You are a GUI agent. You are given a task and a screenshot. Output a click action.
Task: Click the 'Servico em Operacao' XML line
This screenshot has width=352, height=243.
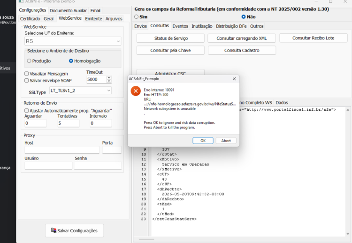(x=185, y=164)
